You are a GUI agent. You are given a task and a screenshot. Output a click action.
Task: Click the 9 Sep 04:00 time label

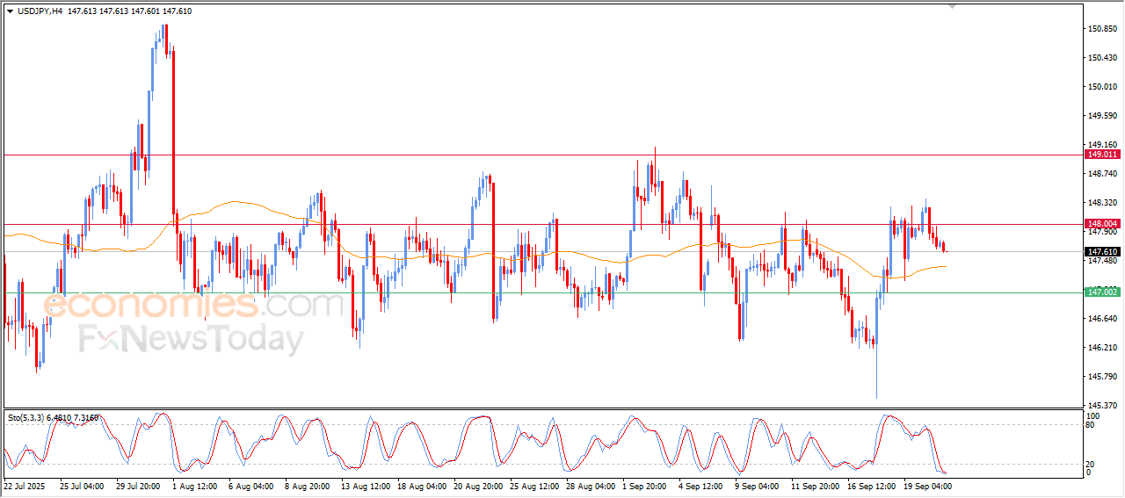tap(757, 486)
